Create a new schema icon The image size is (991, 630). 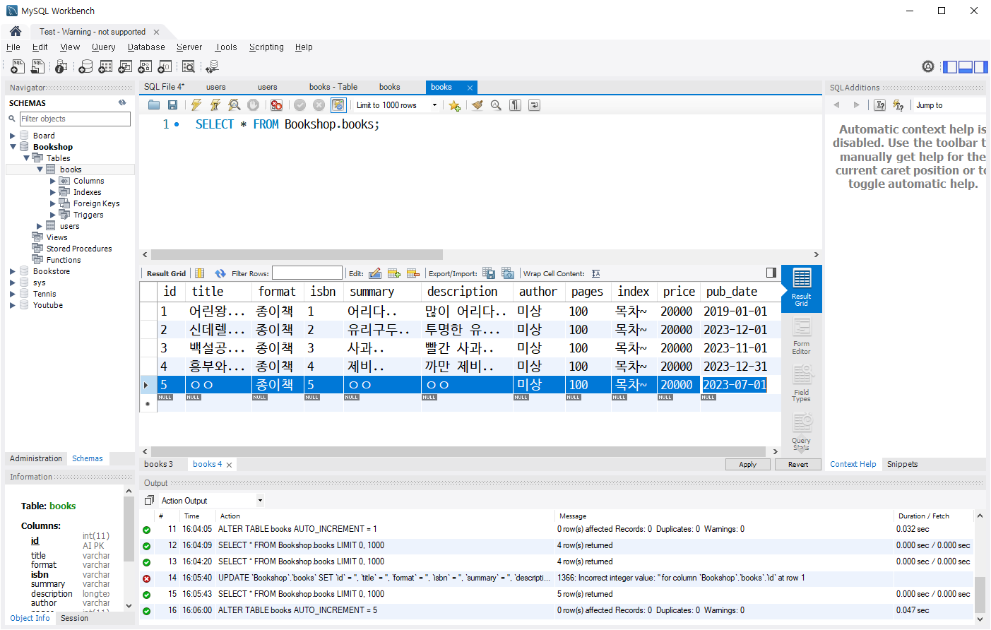[x=85, y=66]
